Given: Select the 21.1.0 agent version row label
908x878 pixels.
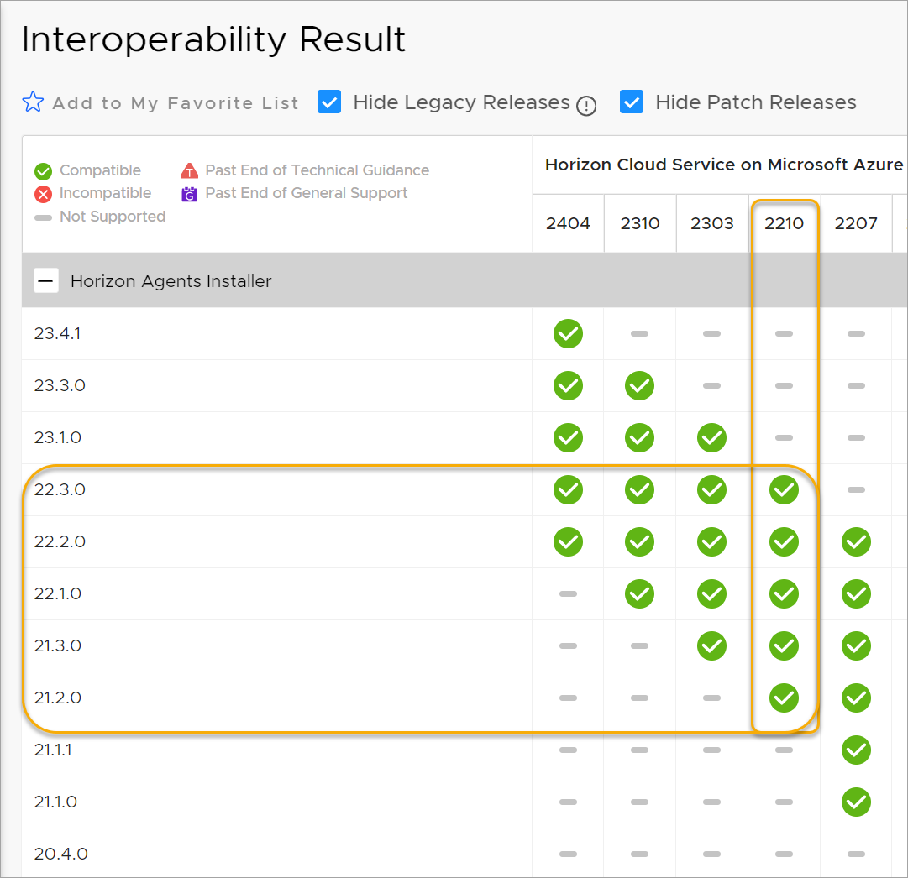Looking at the screenshot, I should tap(55, 802).
